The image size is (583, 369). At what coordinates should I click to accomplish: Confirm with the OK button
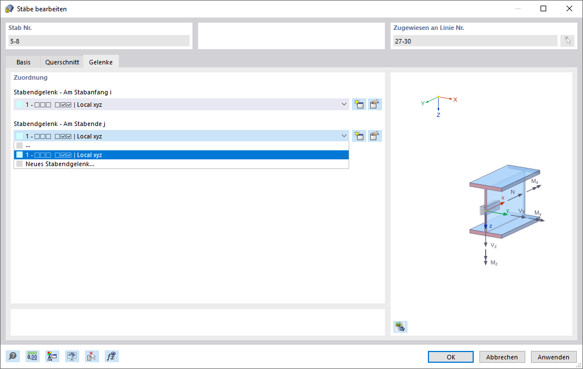coord(451,357)
